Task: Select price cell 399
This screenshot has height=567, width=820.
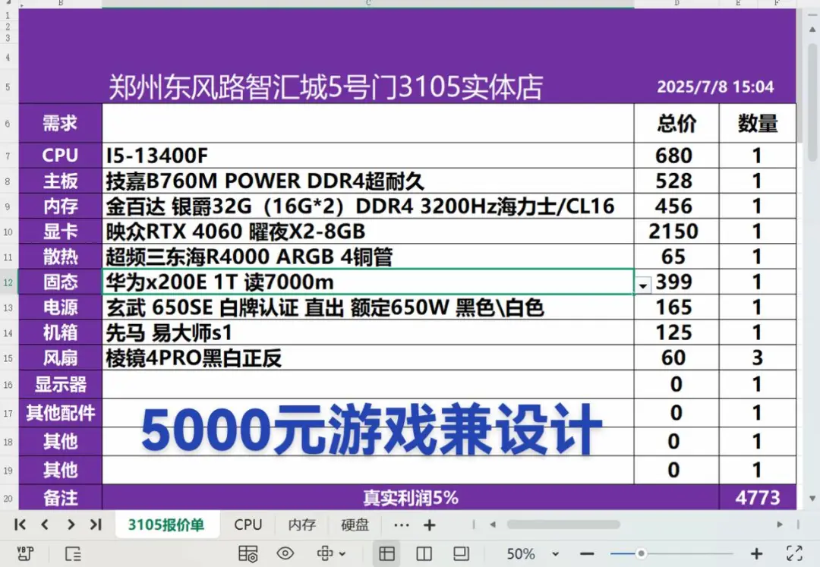Action: pyautogui.click(x=676, y=282)
